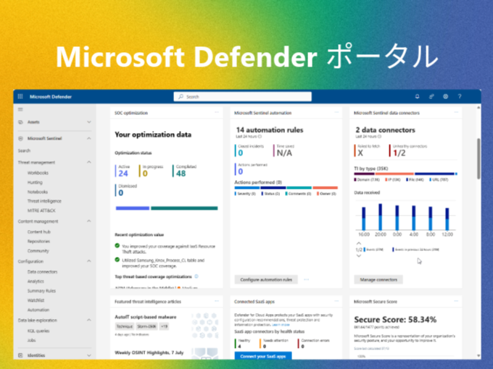This screenshot has width=493, height=369.
Task: Open the settings gear icon
Action: 446,97
